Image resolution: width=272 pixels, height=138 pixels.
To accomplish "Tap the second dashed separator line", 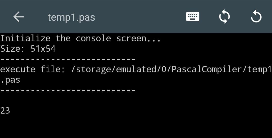I will pos(68,90).
